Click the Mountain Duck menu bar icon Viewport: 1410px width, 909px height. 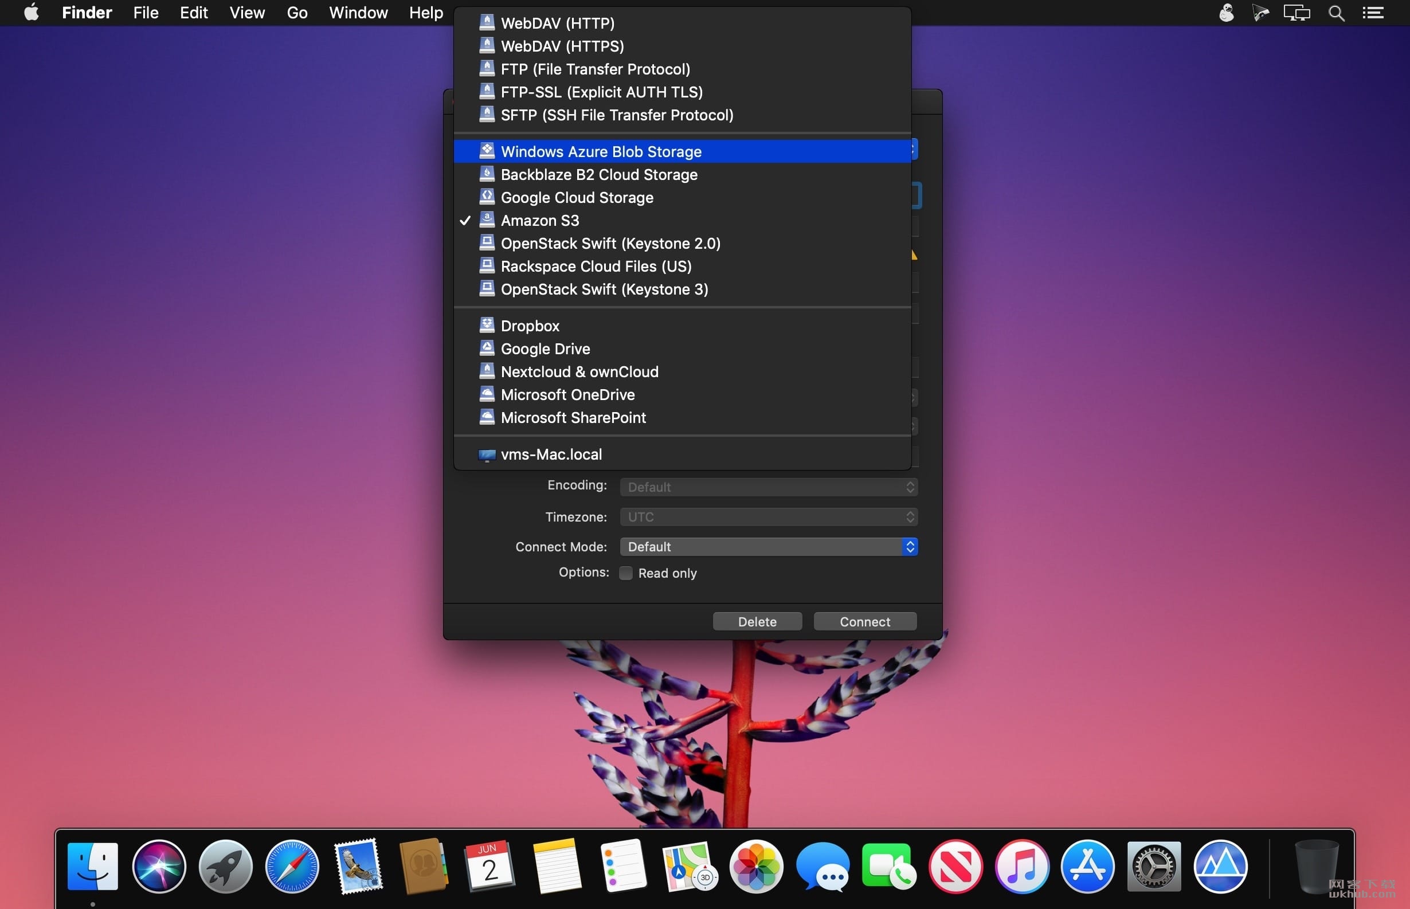1227,13
